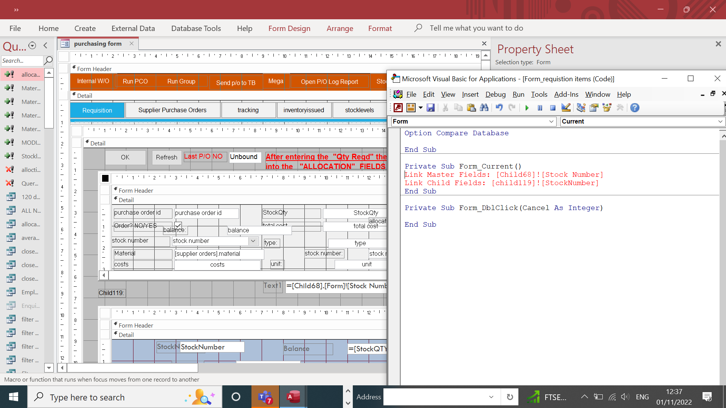Select the ALL N... form in navigation pane

(23, 210)
